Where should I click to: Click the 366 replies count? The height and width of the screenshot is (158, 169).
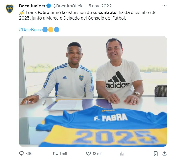[x=29, y=153]
